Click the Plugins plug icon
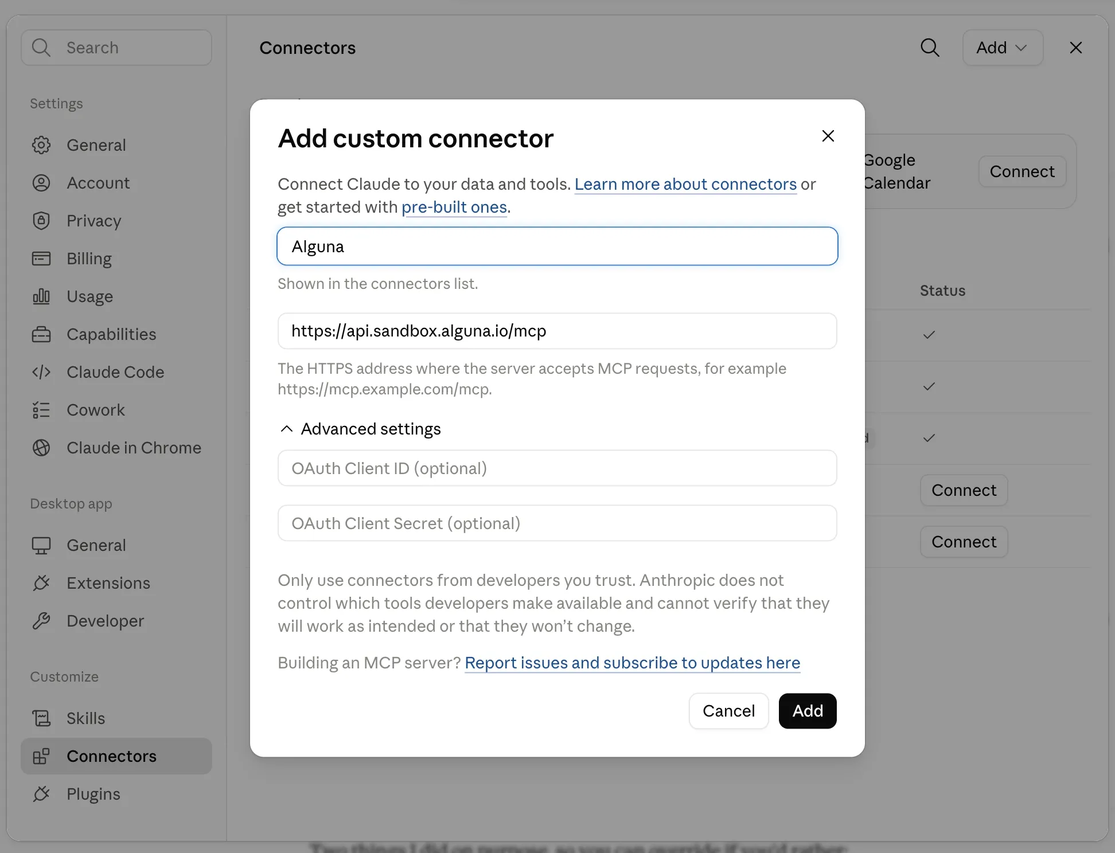This screenshot has height=853, width=1115. pos(41,794)
